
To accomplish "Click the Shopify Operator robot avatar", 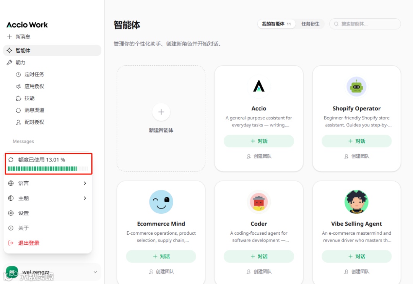I will click(x=356, y=87).
